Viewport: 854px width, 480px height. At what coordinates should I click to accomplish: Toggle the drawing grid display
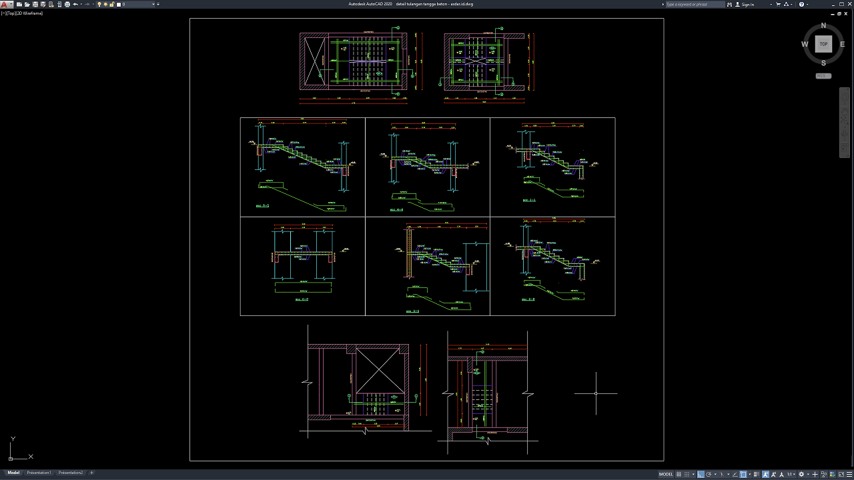point(679,474)
